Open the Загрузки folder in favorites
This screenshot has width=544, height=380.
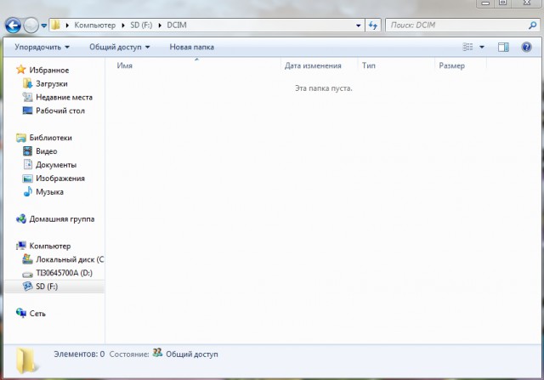pos(51,83)
